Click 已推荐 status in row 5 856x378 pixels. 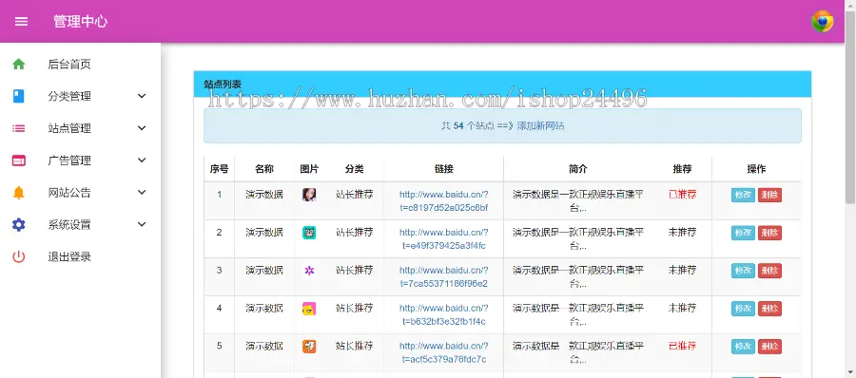[x=682, y=346]
